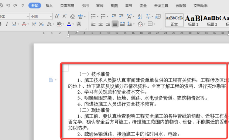Image resolution: width=229 pixels, height=140 pixels.
Task: Apply borders to selection
Action: click(150, 24)
